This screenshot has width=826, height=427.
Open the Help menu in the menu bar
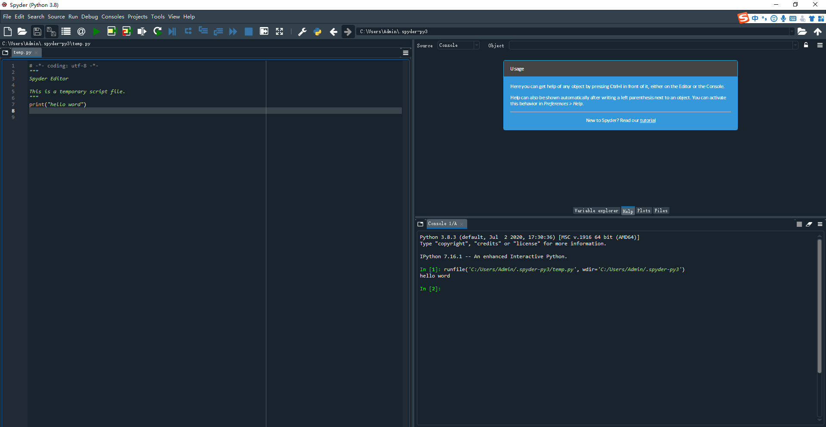pos(189,16)
